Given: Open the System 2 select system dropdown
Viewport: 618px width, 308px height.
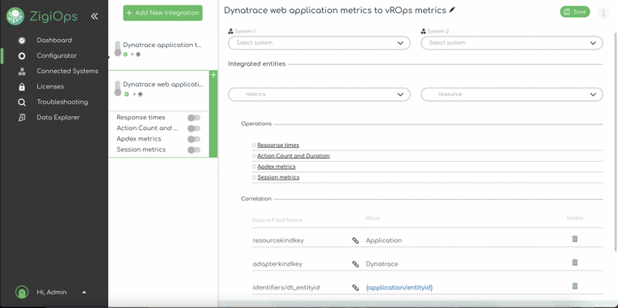Looking at the screenshot, I should [x=512, y=43].
